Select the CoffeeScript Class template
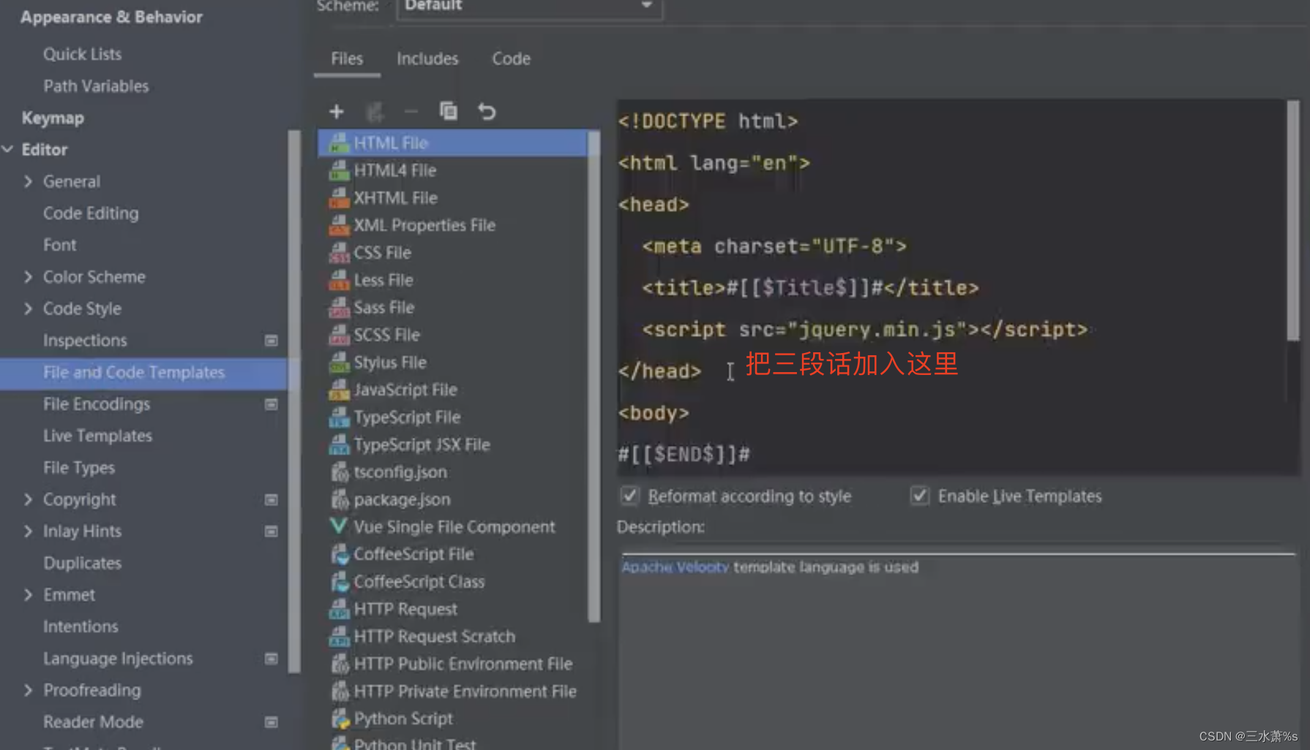 [419, 581]
